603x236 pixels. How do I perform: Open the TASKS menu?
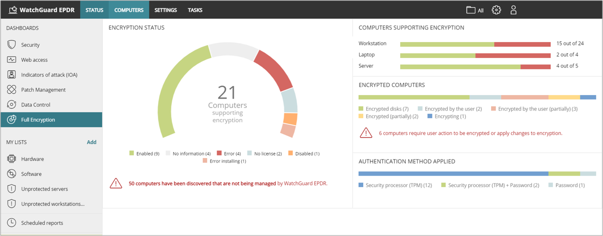[x=195, y=10]
